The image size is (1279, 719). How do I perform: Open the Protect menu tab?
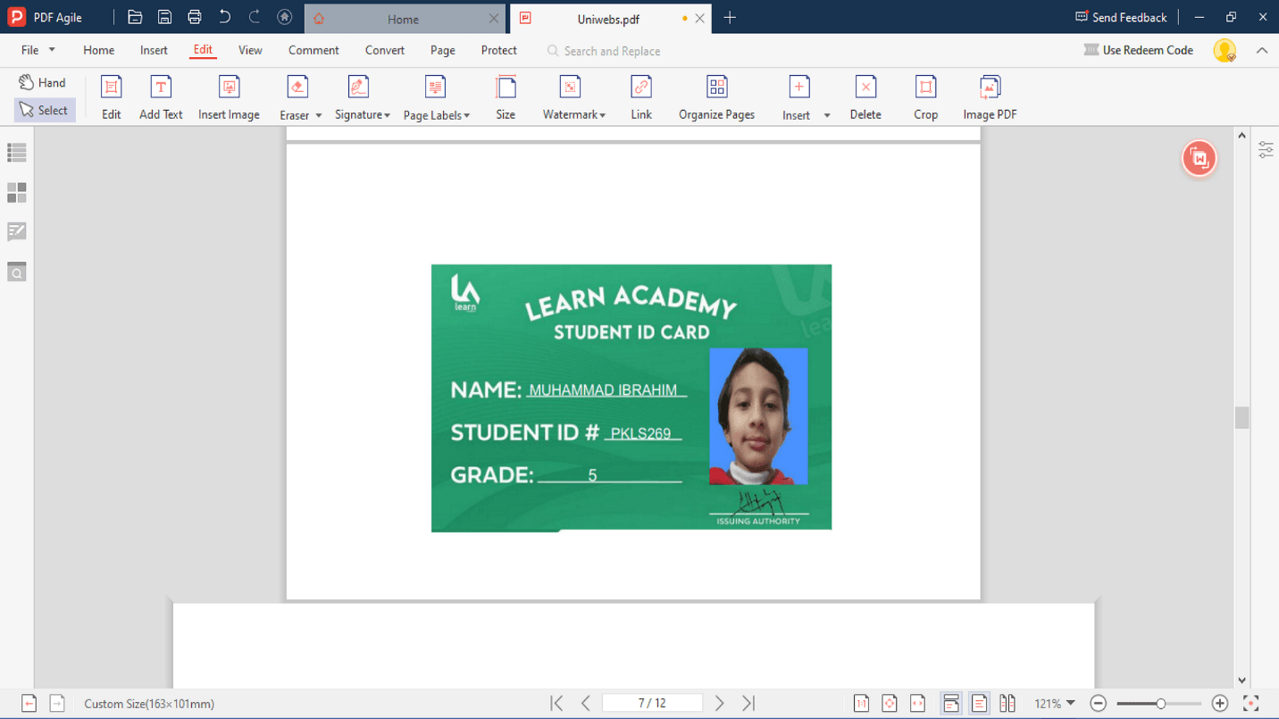coord(498,50)
